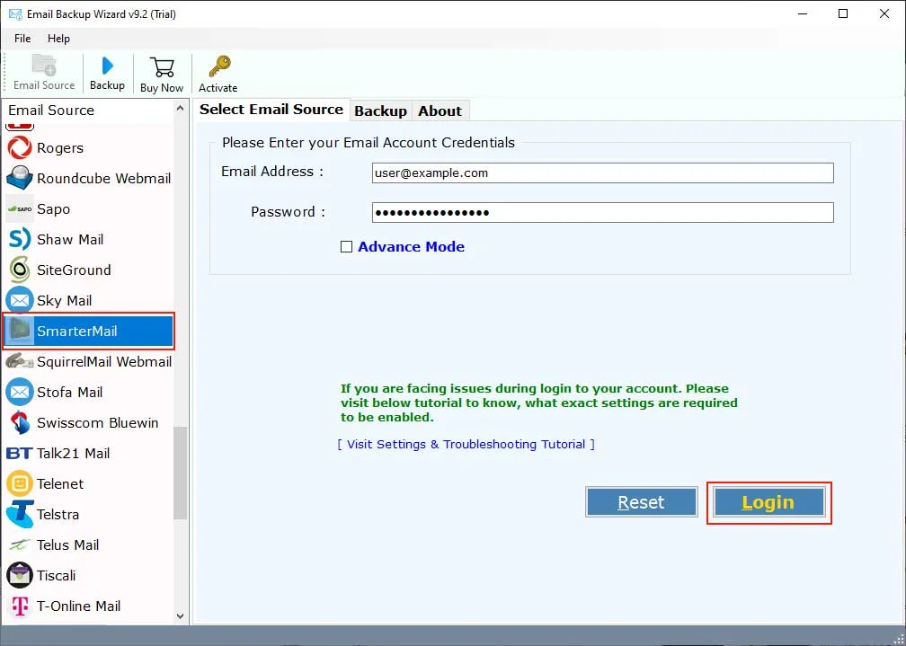Open Buy Now shopping cart icon
Viewport: 906px width, 646px height.
tap(161, 70)
